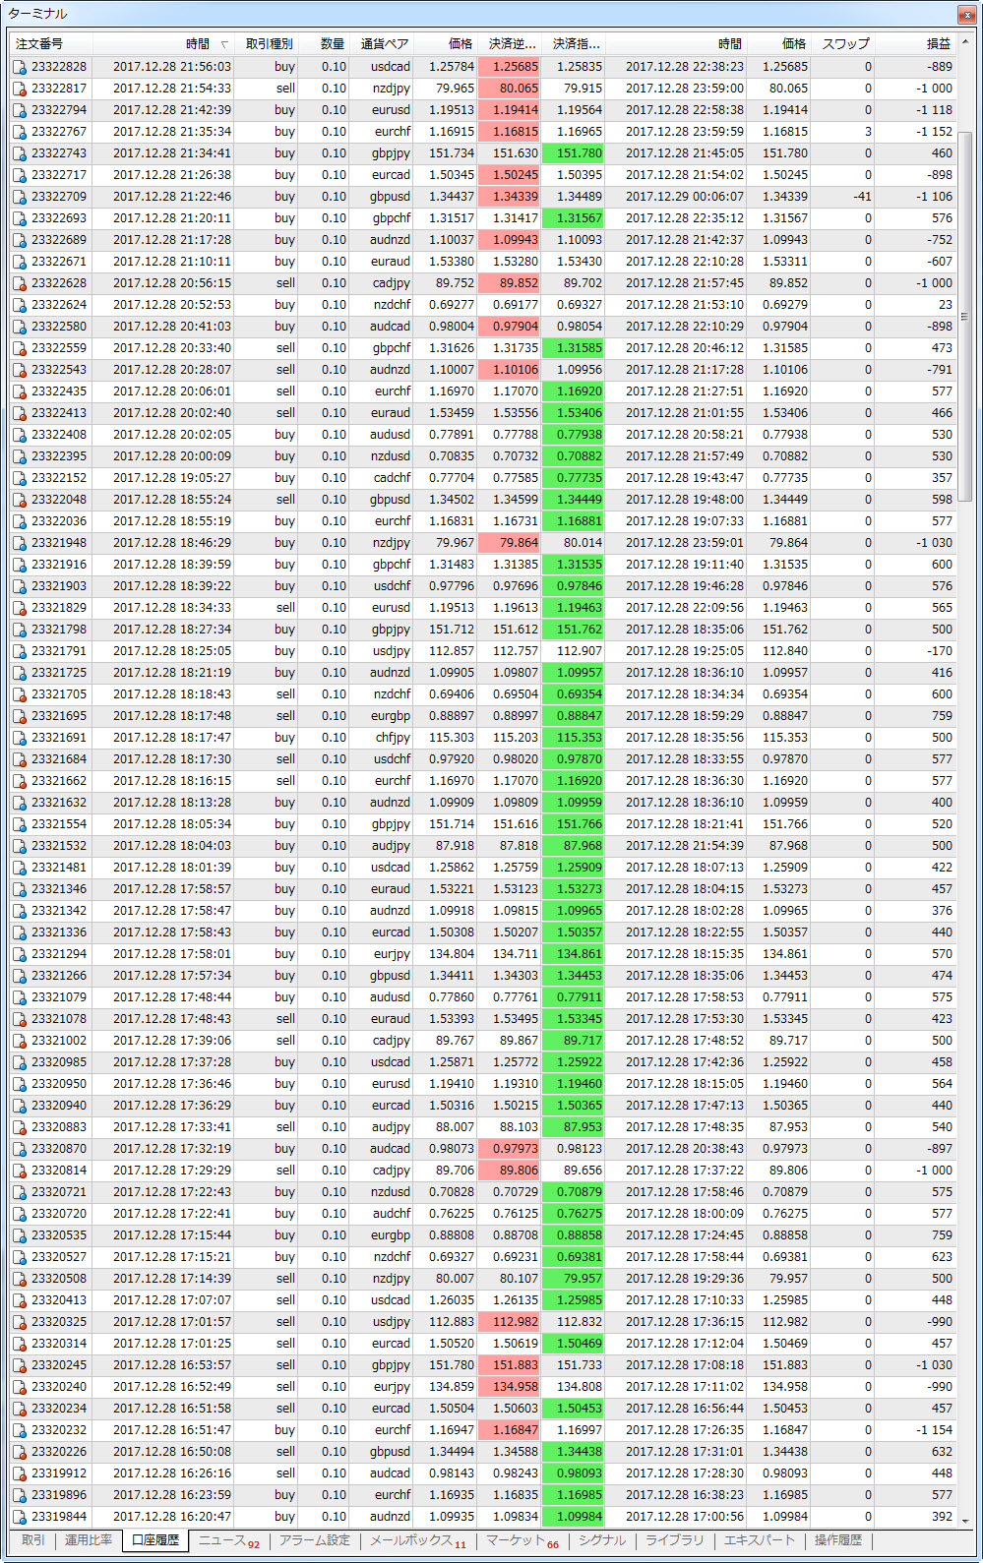This screenshot has width=983, height=1563.
Task: Close the ターミナル panel
Action: point(965,14)
